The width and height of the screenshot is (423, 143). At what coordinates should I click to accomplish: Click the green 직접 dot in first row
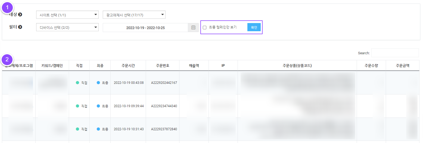(77, 83)
